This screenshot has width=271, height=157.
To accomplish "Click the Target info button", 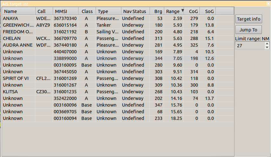I will [249, 19].
